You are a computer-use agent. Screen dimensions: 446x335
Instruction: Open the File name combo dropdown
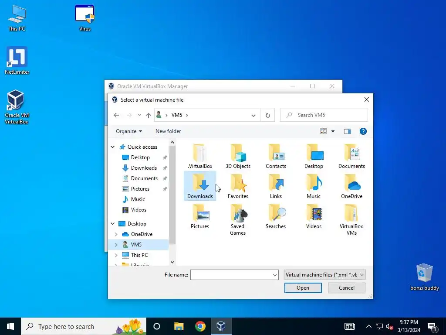[x=274, y=275]
